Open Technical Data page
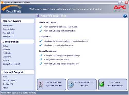 click(x=9, y=80)
